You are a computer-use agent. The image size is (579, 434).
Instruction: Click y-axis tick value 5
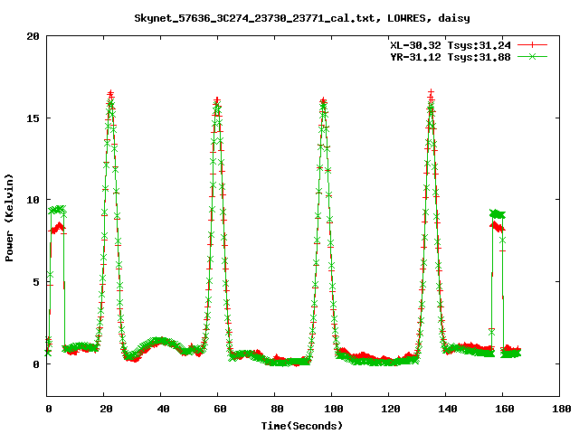tap(36, 282)
